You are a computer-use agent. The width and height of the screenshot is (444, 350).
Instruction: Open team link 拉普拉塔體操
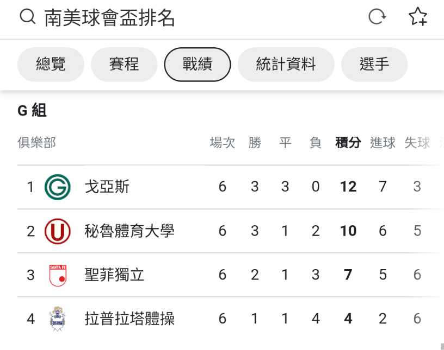click(129, 319)
